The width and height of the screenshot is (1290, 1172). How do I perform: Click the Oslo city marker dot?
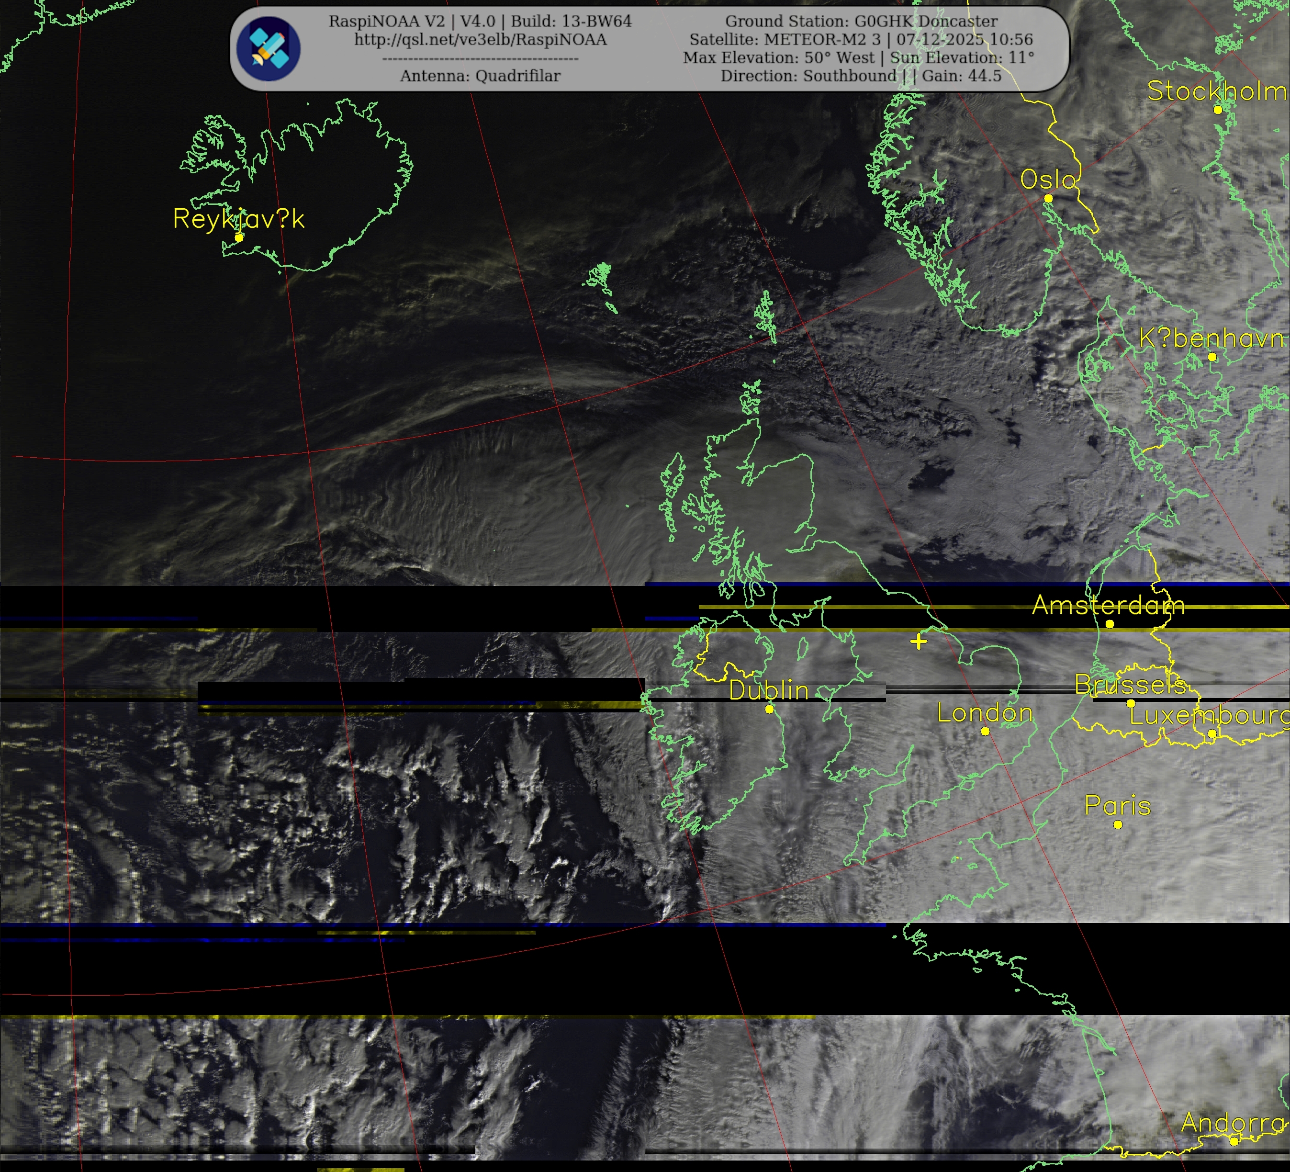(1048, 198)
